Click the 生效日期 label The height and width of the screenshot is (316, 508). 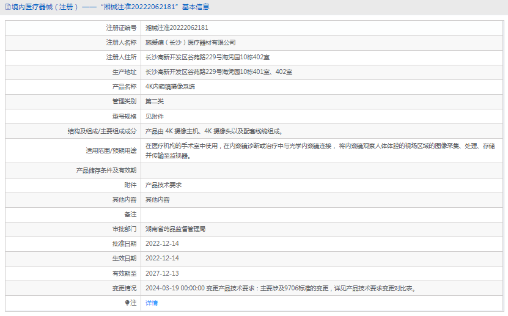125,259
